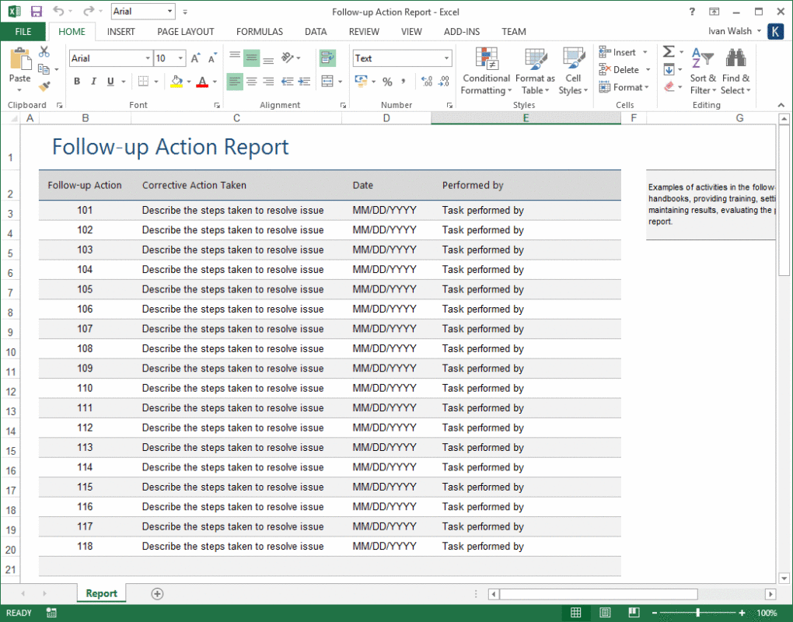The width and height of the screenshot is (793, 622).
Task: Apply the Percent Style format
Action: [x=386, y=80]
